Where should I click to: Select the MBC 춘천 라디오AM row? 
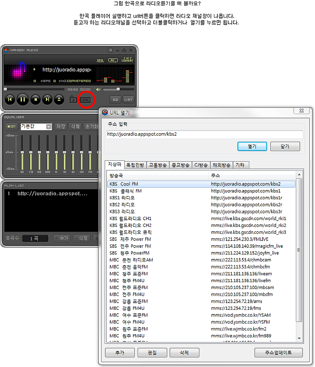[x=201, y=260]
